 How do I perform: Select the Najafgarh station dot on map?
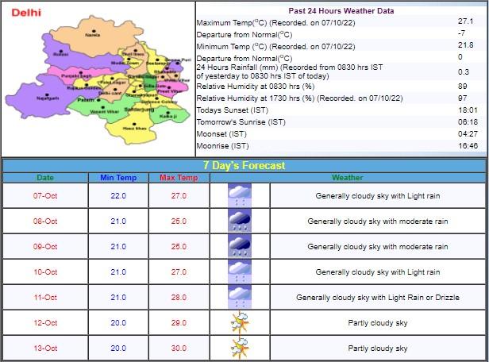pos(49,96)
